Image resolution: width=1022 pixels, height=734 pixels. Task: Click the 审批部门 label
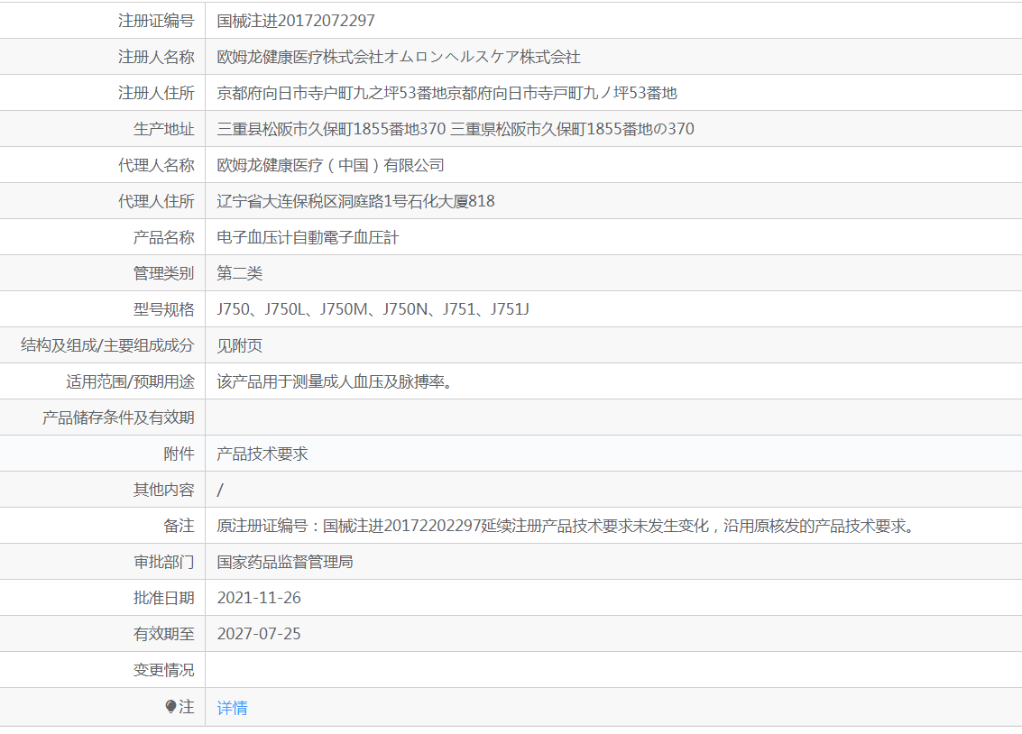point(164,562)
